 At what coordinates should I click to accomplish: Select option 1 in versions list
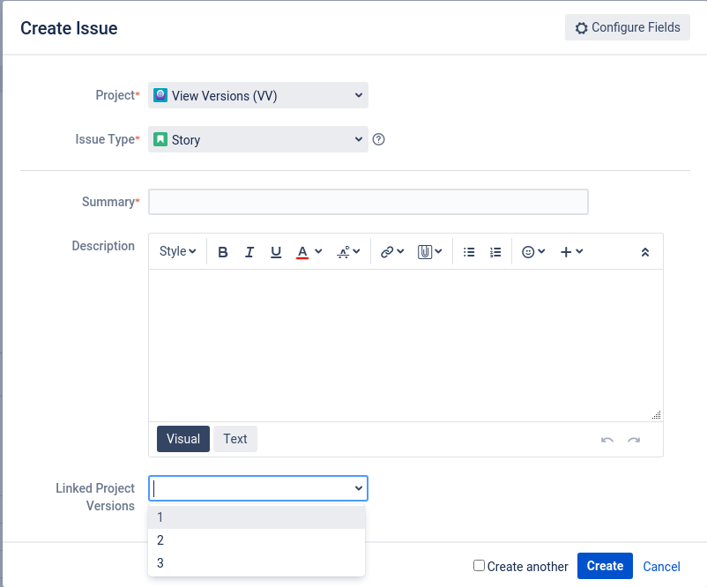(257, 517)
